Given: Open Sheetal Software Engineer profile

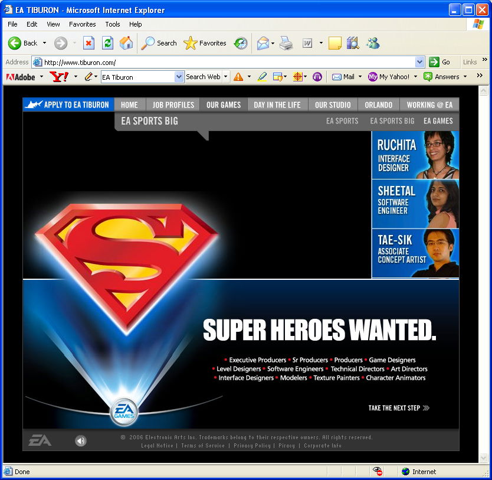Looking at the screenshot, I should point(415,204).
